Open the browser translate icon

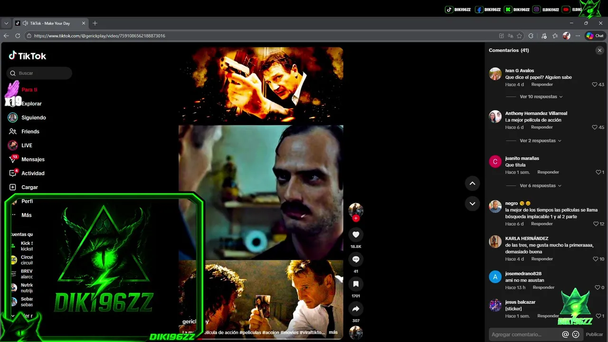point(511,36)
